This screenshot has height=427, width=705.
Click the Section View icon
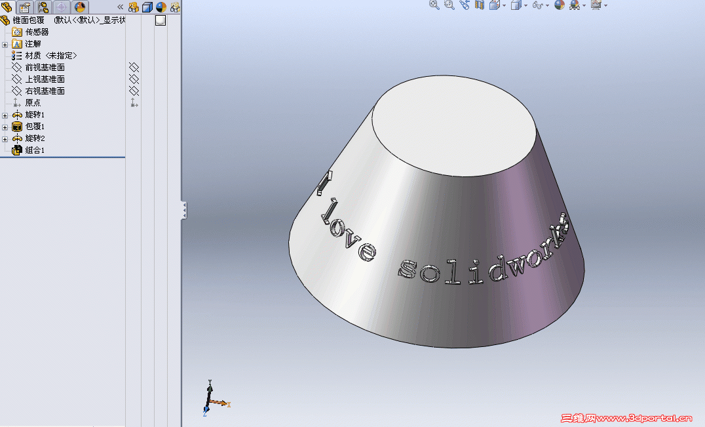[x=480, y=5]
